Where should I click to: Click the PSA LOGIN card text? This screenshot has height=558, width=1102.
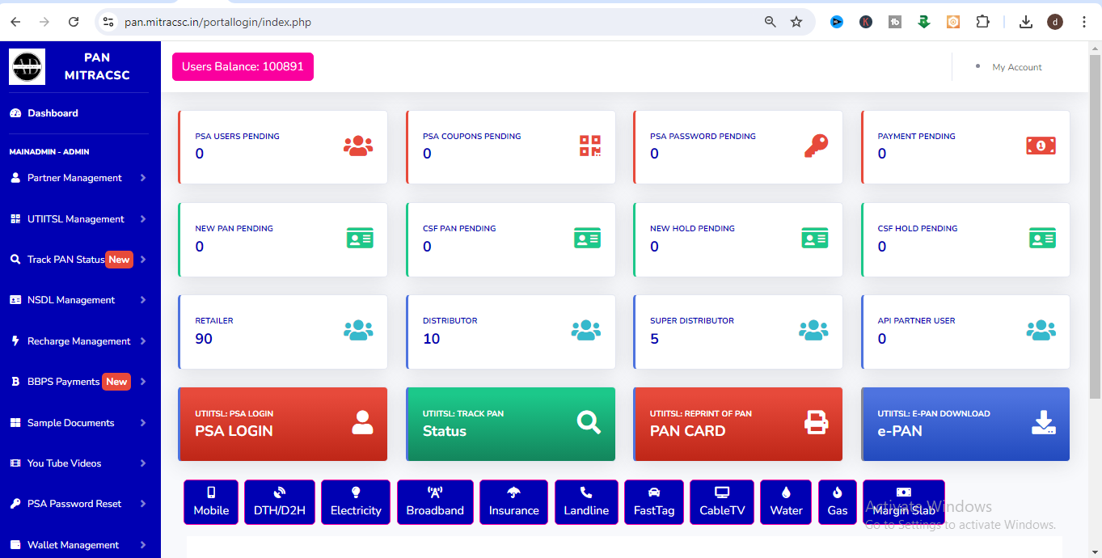234,431
